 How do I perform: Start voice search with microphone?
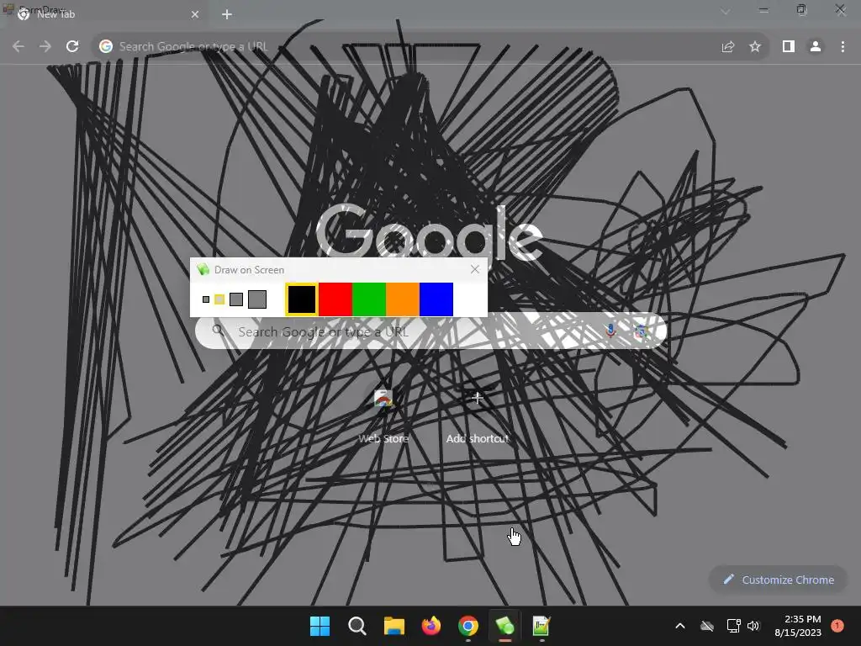[610, 331]
